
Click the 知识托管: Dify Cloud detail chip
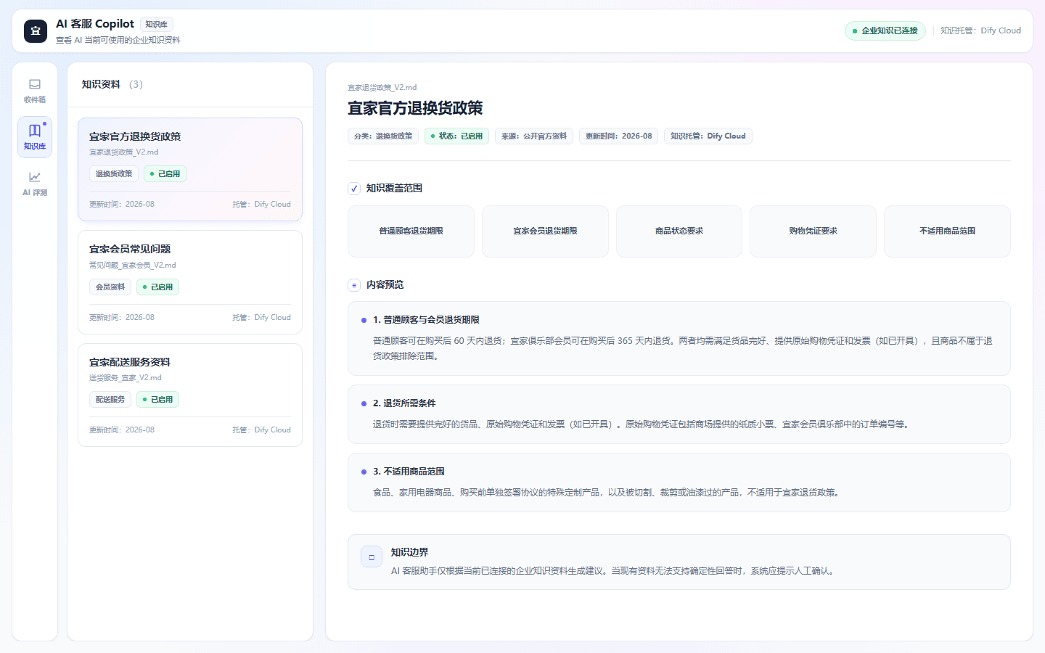708,136
